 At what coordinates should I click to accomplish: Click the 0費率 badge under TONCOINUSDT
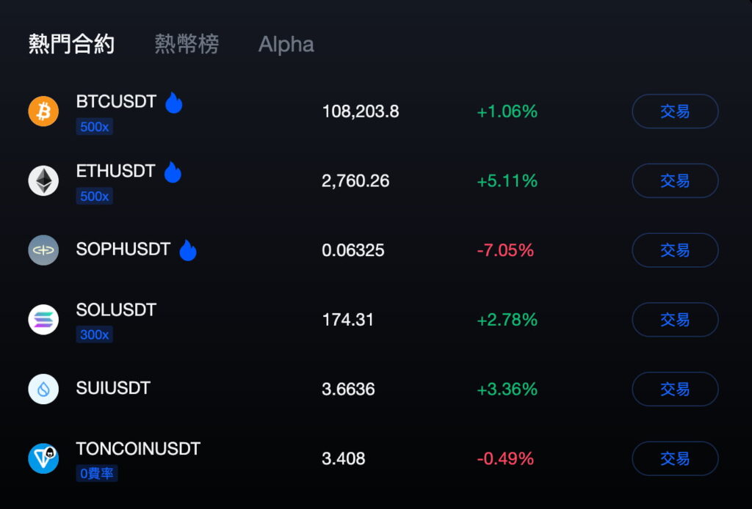pyautogui.click(x=97, y=474)
